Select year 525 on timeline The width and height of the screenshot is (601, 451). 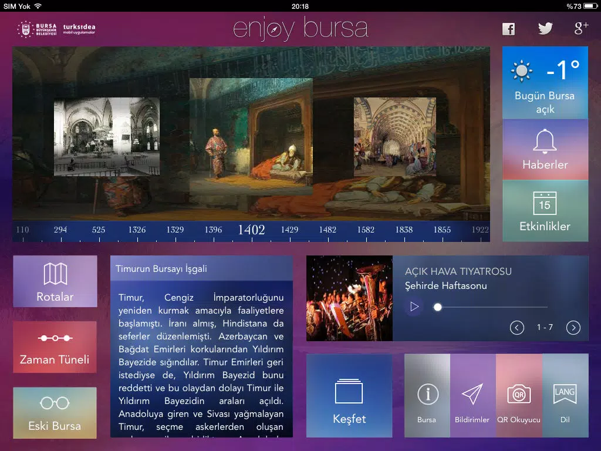pos(99,230)
